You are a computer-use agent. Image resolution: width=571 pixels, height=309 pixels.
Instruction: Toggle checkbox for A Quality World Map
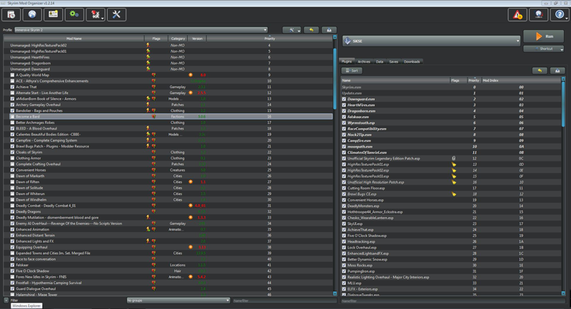click(x=12, y=75)
